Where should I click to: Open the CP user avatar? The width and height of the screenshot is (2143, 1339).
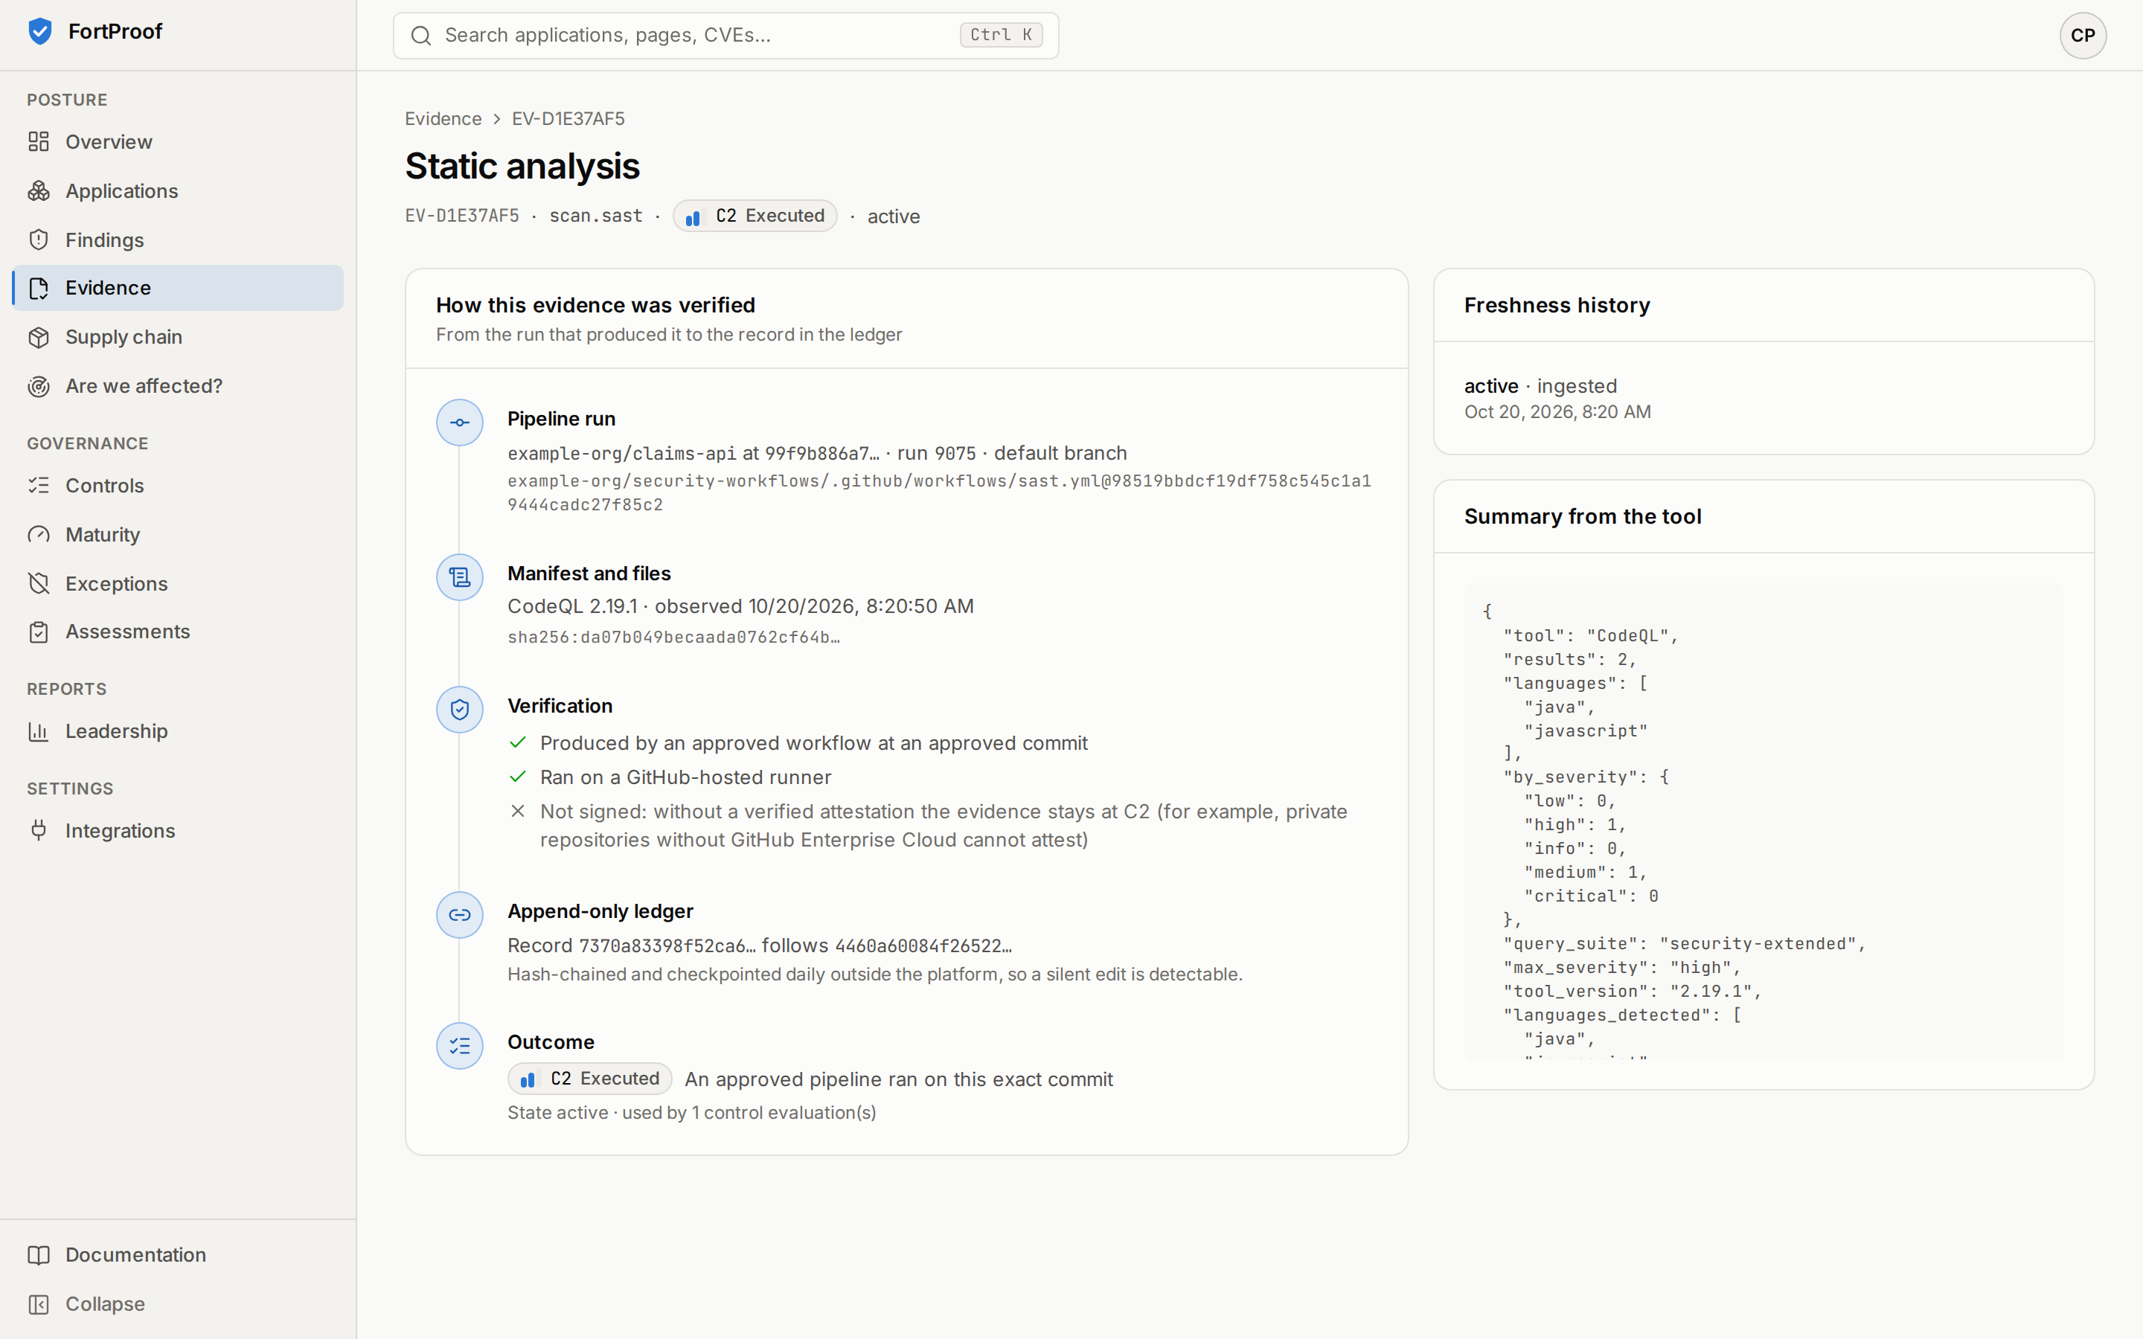[x=2082, y=36]
